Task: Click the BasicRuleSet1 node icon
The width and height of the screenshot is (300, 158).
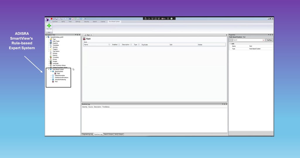Action: 53,71
